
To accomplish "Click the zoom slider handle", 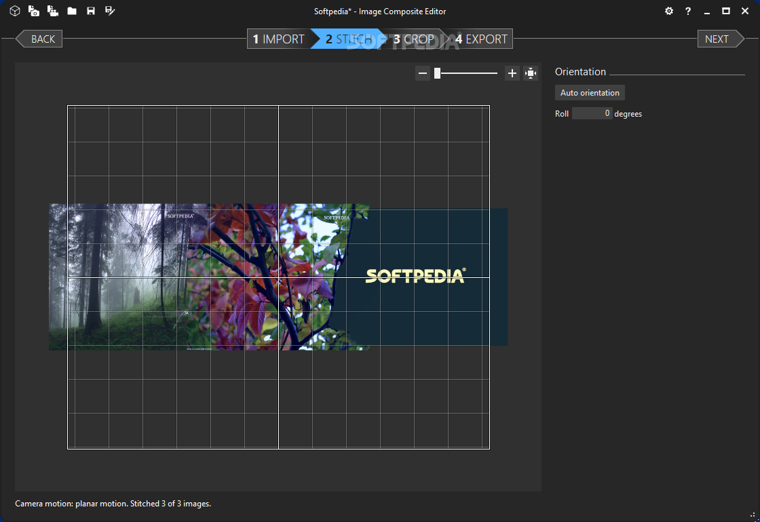I will (437, 73).
